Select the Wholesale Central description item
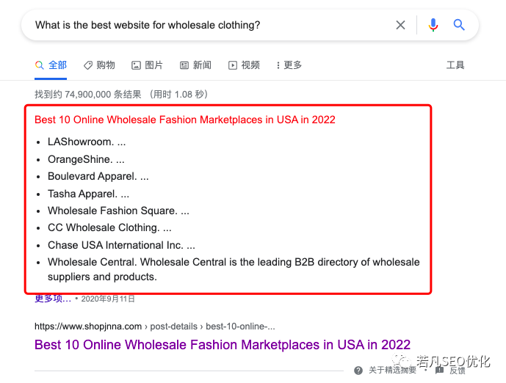 coord(234,269)
